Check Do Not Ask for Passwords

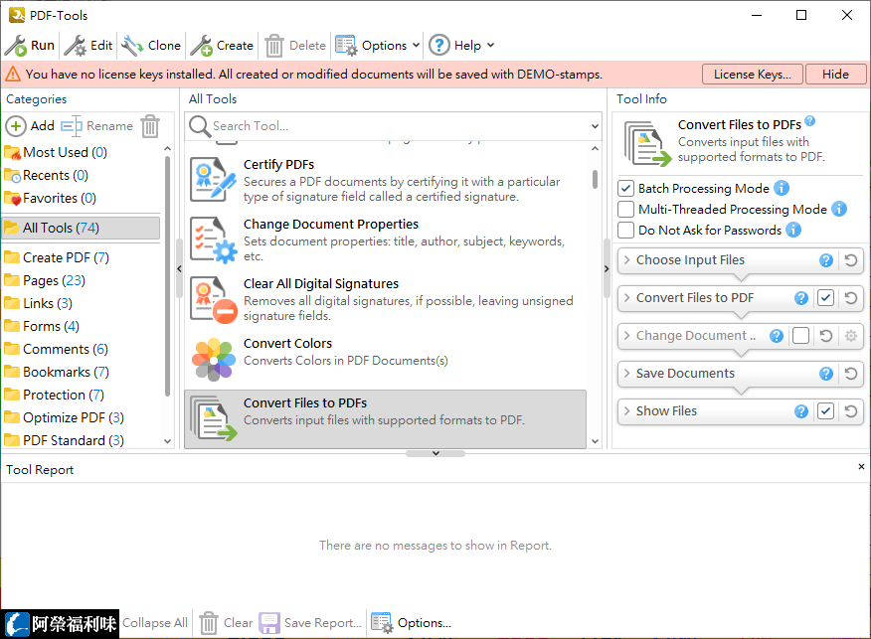click(x=625, y=230)
